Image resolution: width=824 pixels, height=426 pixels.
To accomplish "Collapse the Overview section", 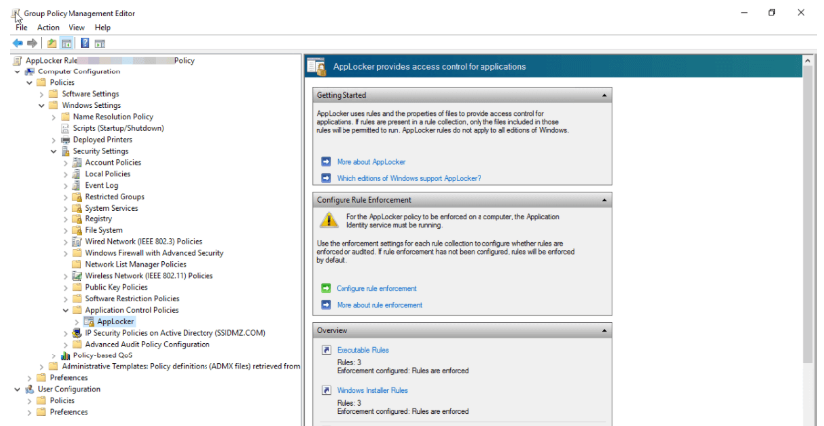I will 604,329.
